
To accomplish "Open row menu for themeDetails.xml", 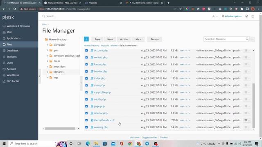I will click(x=247, y=120).
